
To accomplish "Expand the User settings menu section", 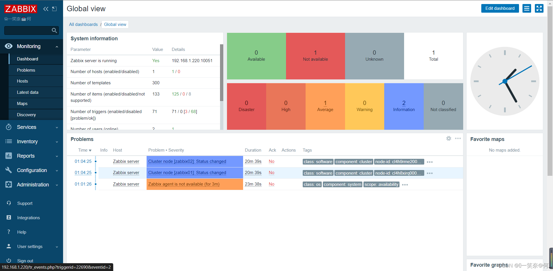I will (57, 247).
